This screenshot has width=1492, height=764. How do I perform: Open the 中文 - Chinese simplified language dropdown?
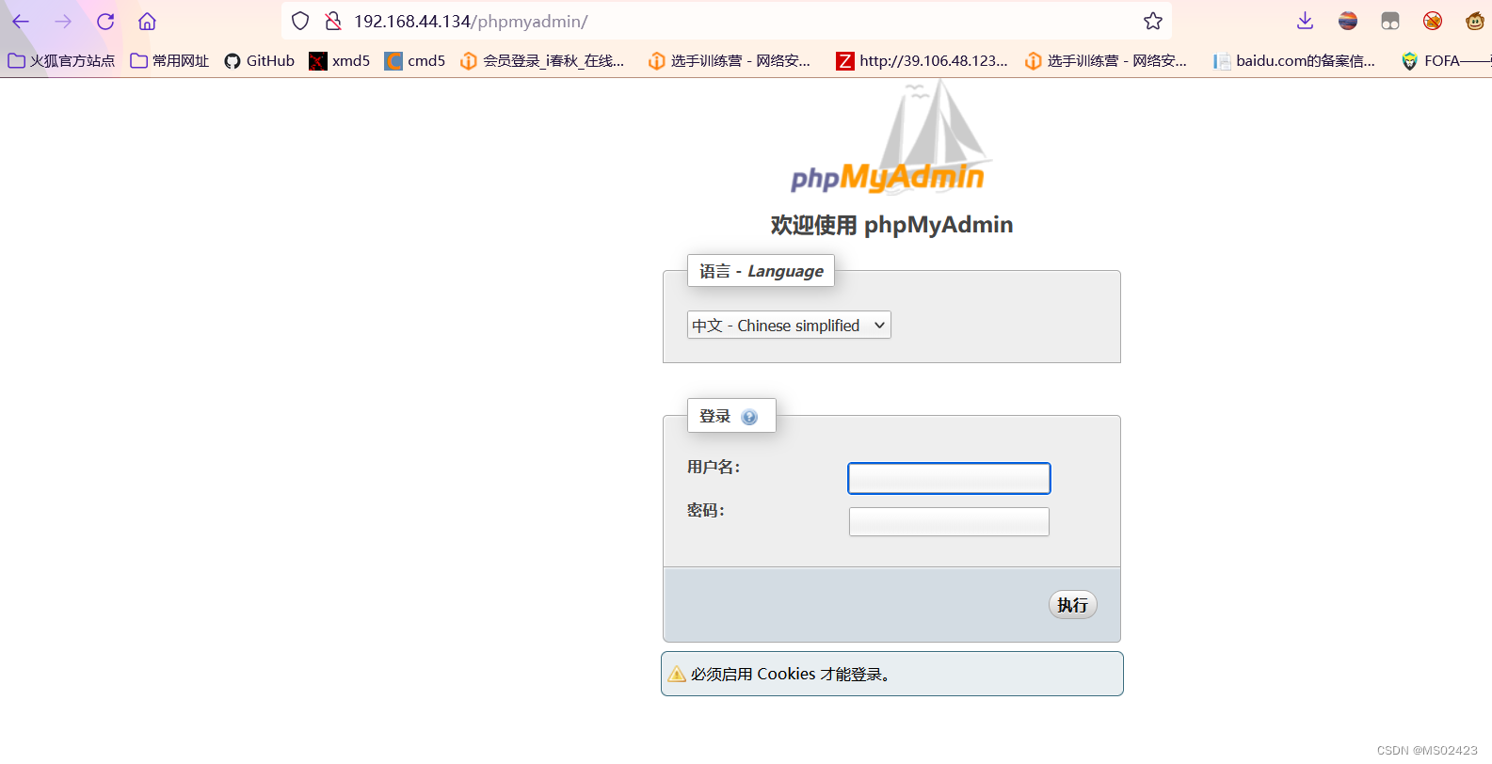789,325
